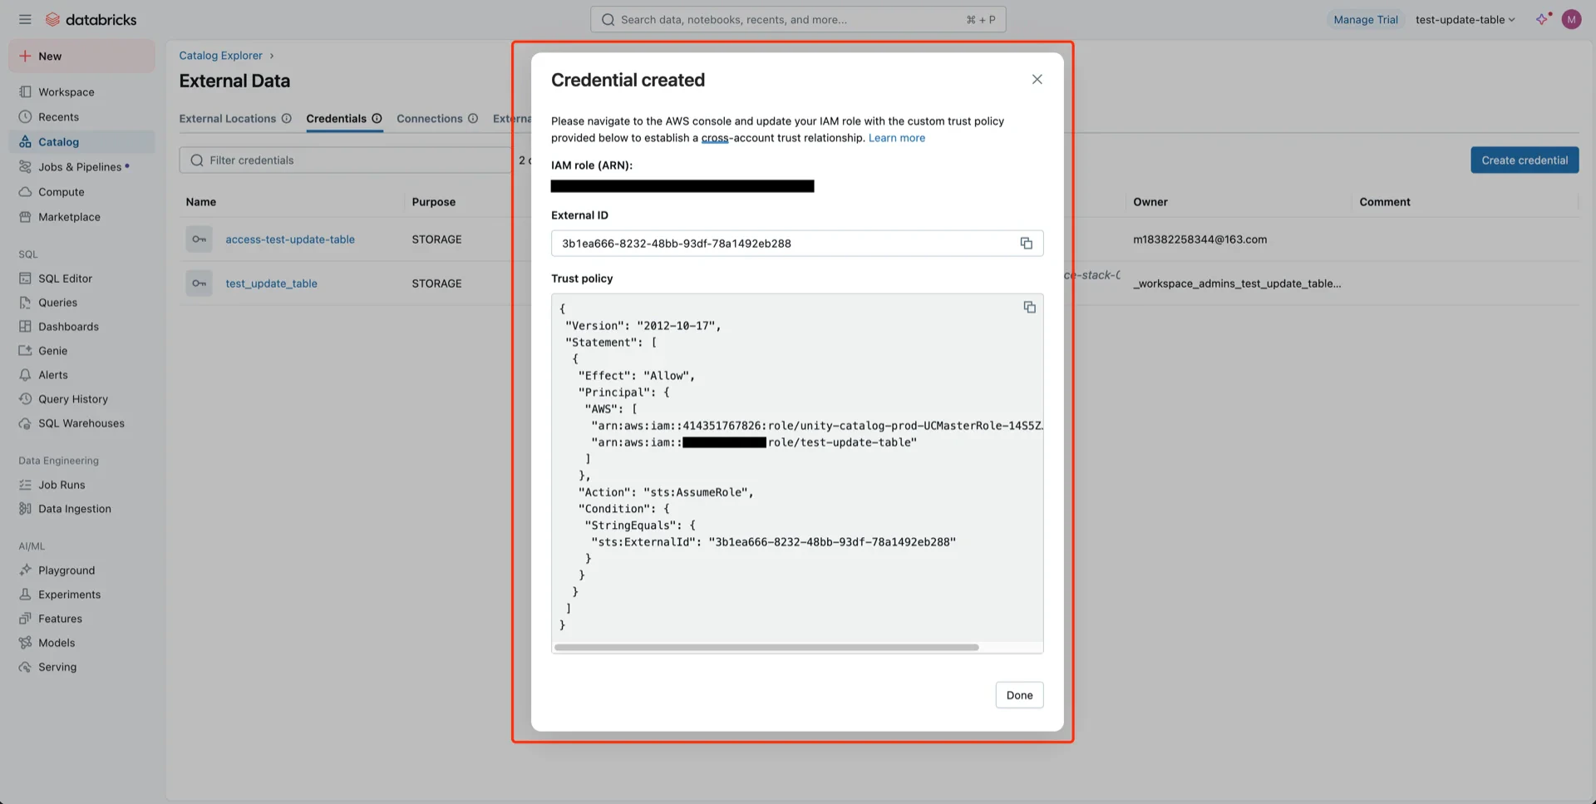This screenshot has width=1596, height=804.
Task: Click the New button in sidebar
Action: coord(81,56)
